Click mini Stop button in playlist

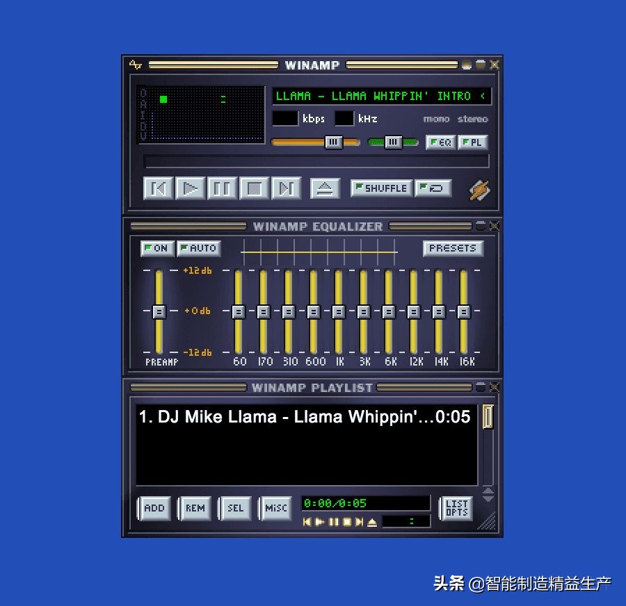pos(347,521)
